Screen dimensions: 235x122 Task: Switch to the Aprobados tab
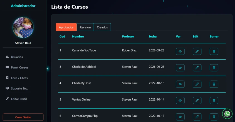coord(66,27)
